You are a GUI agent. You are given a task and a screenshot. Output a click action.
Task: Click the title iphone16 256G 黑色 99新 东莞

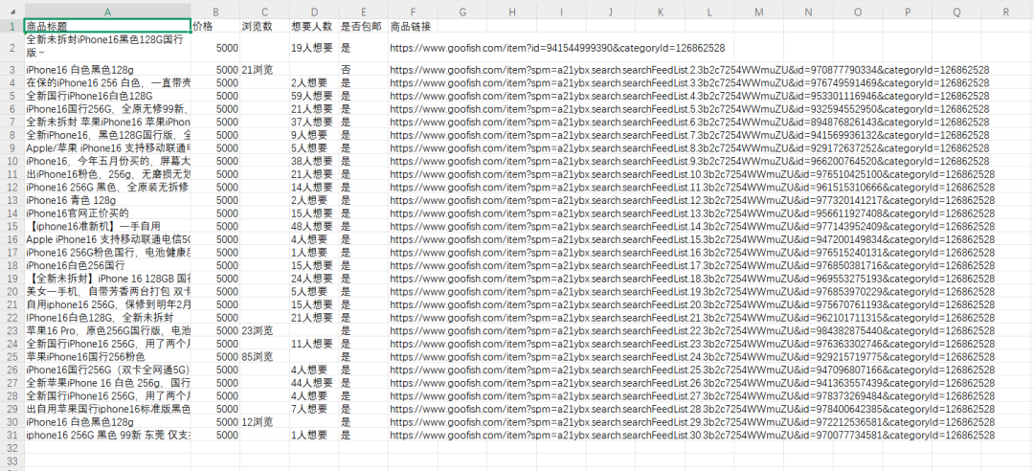click(107, 435)
